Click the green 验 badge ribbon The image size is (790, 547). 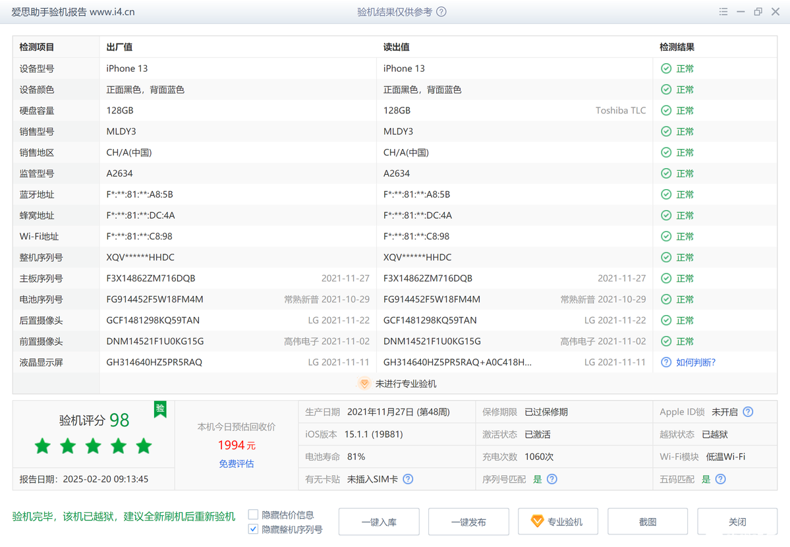(x=160, y=409)
